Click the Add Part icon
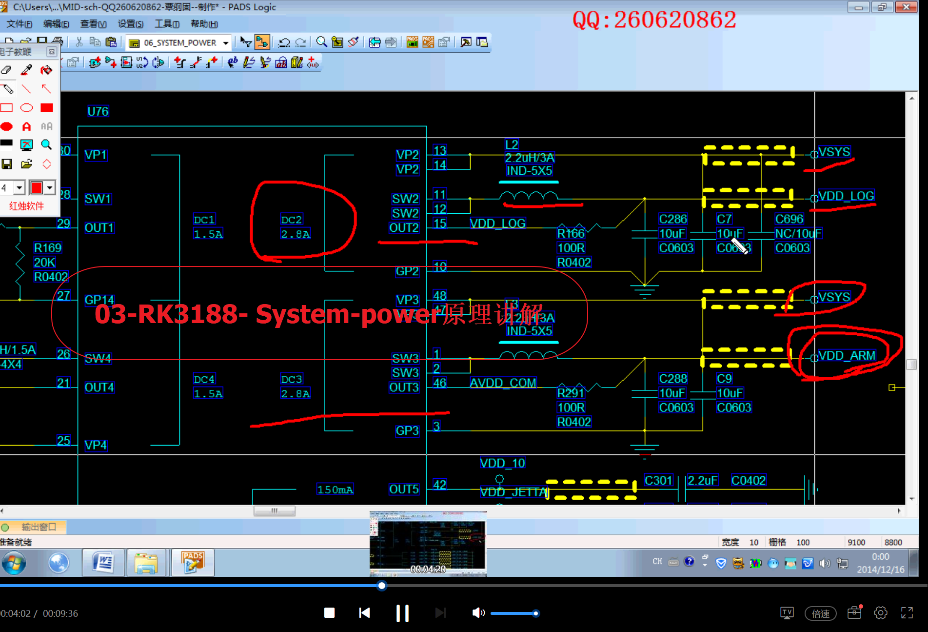The image size is (928, 632). [95, 62]
